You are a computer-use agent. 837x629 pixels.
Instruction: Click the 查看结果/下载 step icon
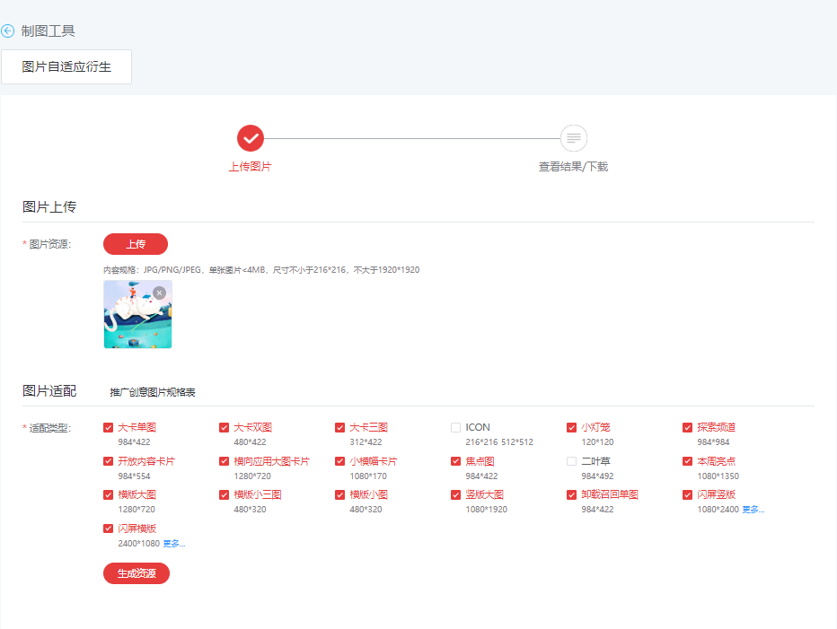573,138
